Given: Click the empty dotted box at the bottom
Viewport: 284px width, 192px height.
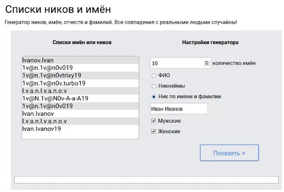Looking at the screenshot, I should point(146,180).
